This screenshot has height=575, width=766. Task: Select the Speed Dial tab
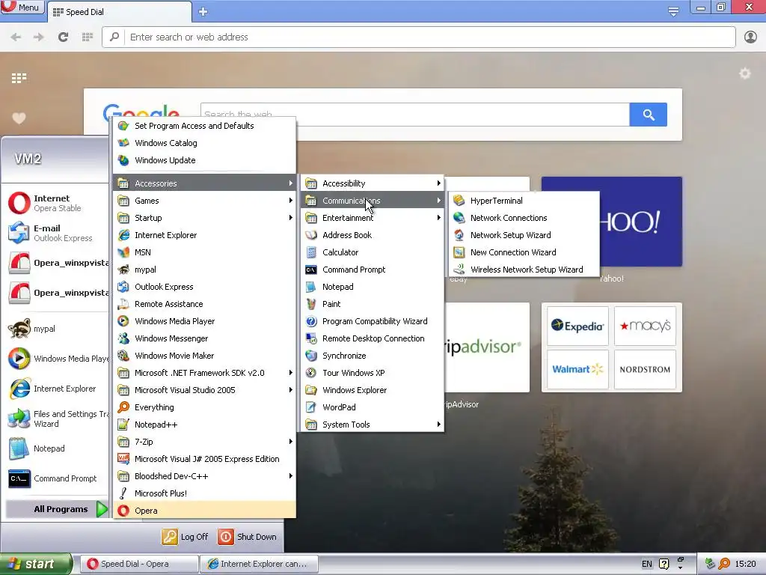coord(119,12)
